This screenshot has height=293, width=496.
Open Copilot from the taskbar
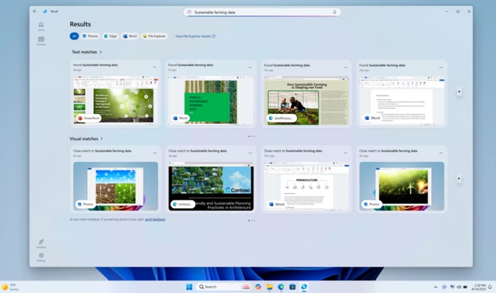(x=258, y=287)
